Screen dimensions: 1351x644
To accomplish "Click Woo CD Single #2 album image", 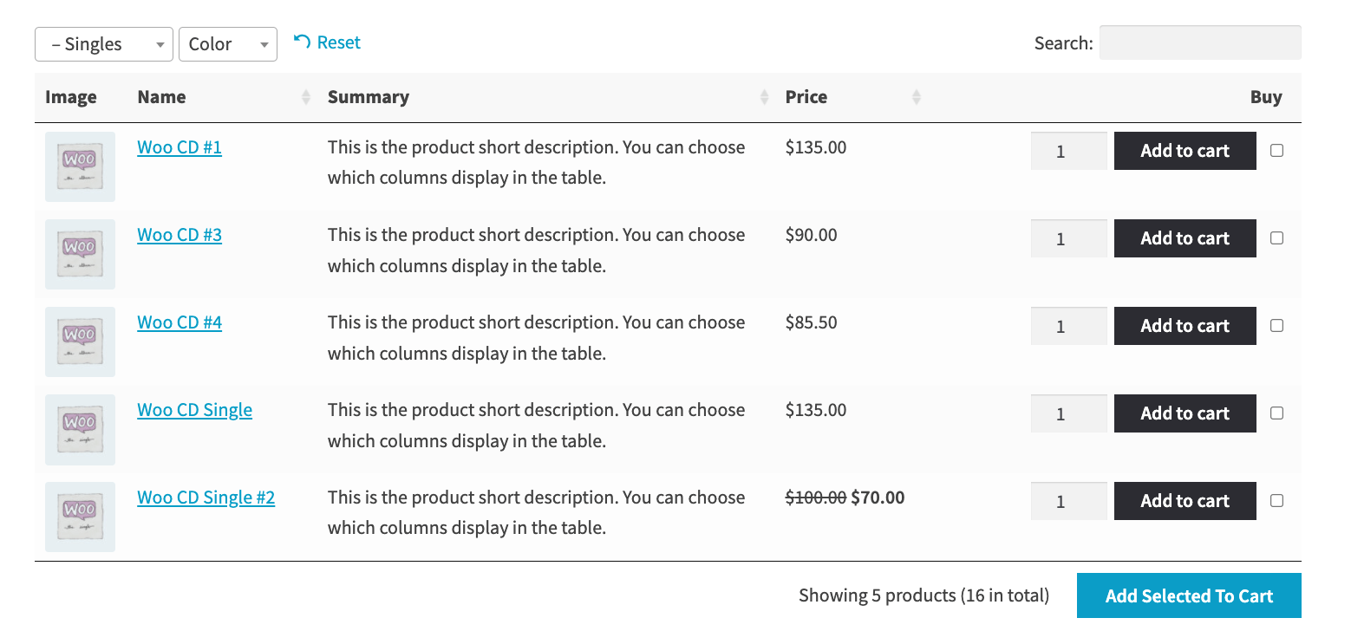I will (x=80, y=517).
